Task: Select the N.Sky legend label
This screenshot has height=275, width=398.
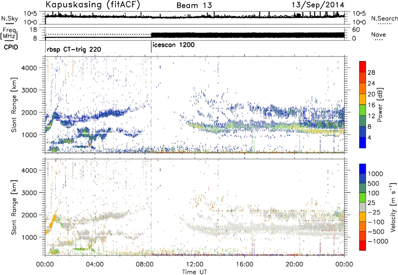Action: [9, 18]
